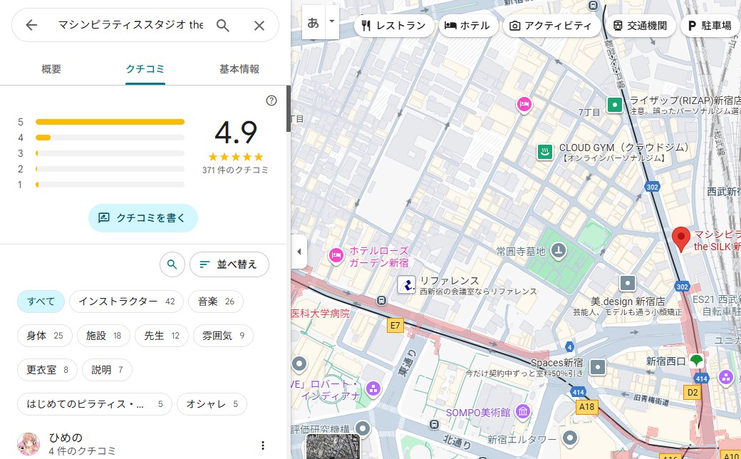The width and height of the screenshot is (741, 459).
Task: Clear the search with the X icon
Action: (259, 26)
